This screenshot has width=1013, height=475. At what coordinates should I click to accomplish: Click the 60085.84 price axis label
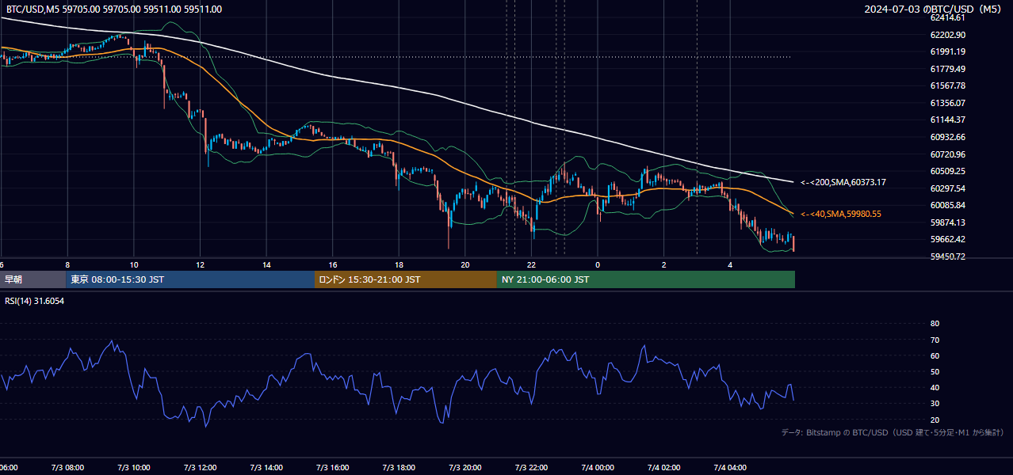tap(949, 205)
